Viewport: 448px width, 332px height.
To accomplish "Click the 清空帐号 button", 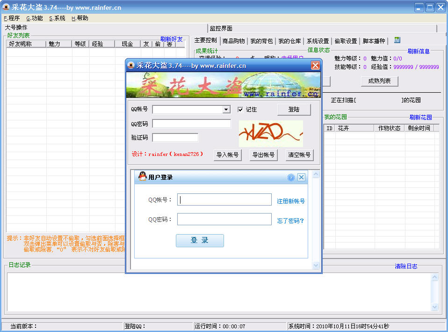I will [x=299, y=155].
